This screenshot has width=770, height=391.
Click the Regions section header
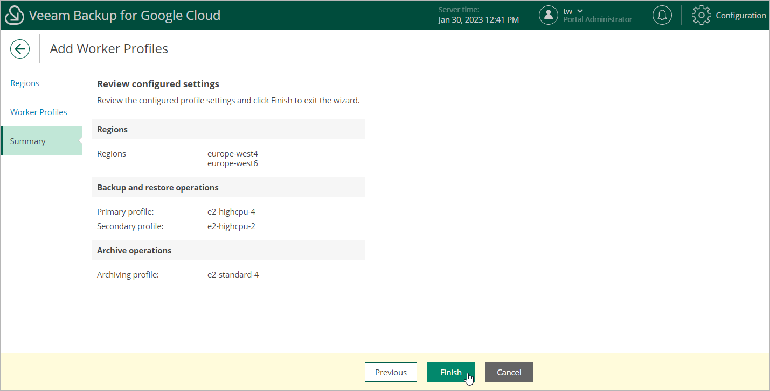pyautogui.click(x=228, y=129)
